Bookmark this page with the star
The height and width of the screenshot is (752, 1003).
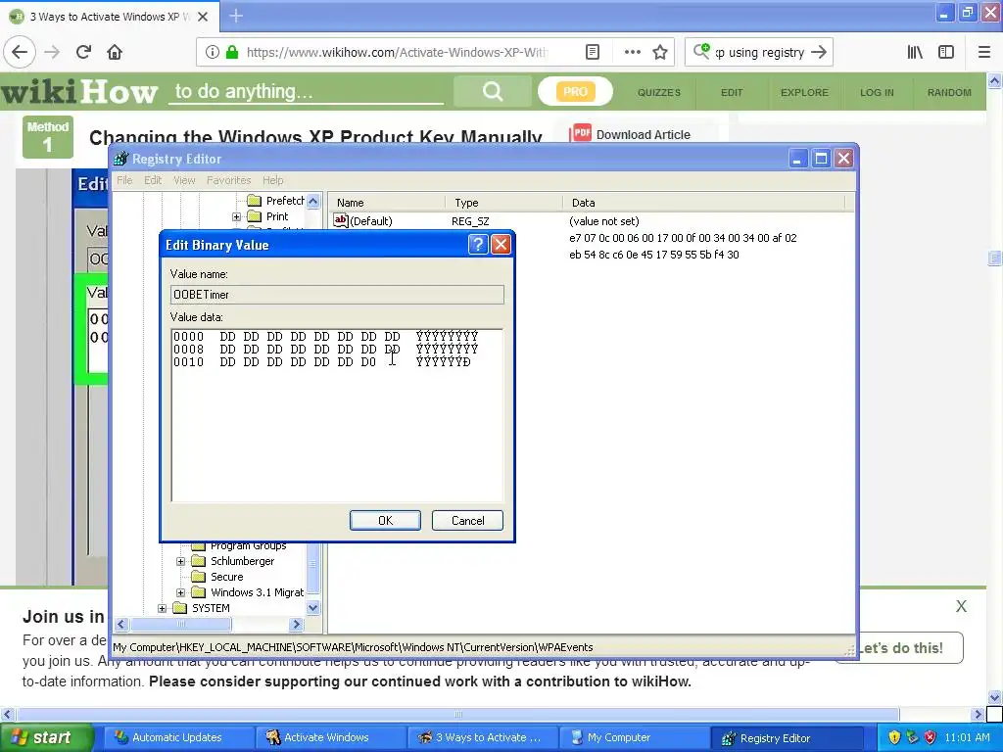[660, 52]
